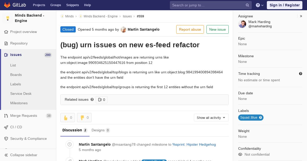307x161 pixels.
Task: Click the related issues count badge
Action: tap(102, 100)
